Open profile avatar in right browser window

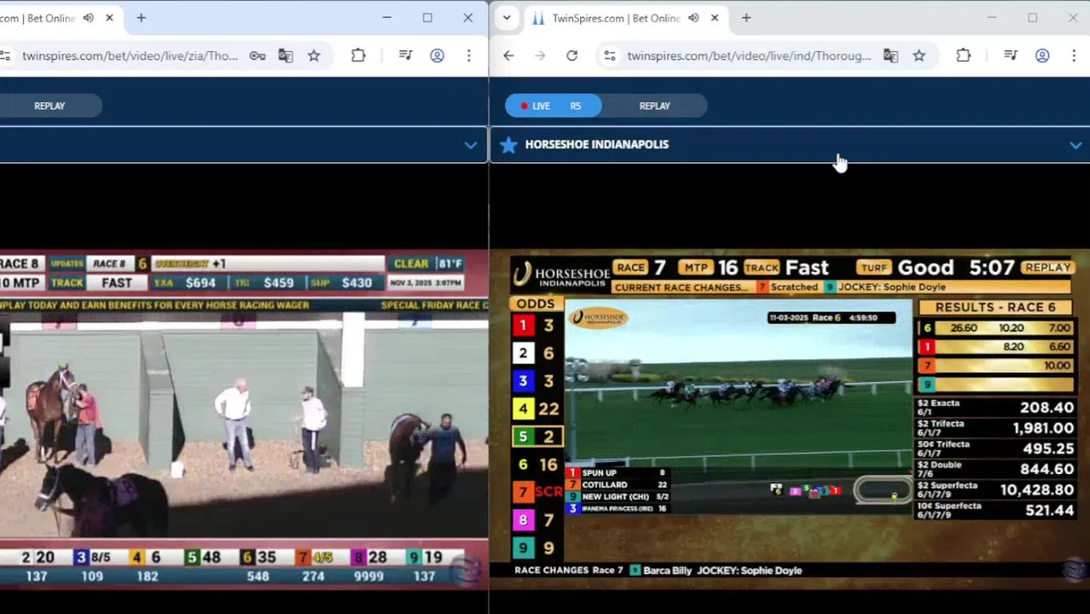(x=1042, y=55)
